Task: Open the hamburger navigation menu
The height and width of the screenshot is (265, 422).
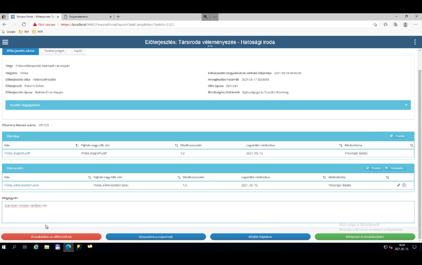Action: 5,42
